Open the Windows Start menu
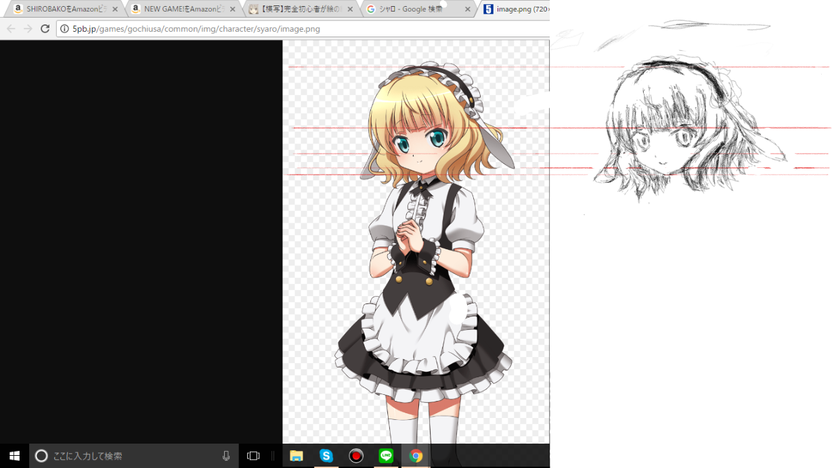 coord(14,456)
